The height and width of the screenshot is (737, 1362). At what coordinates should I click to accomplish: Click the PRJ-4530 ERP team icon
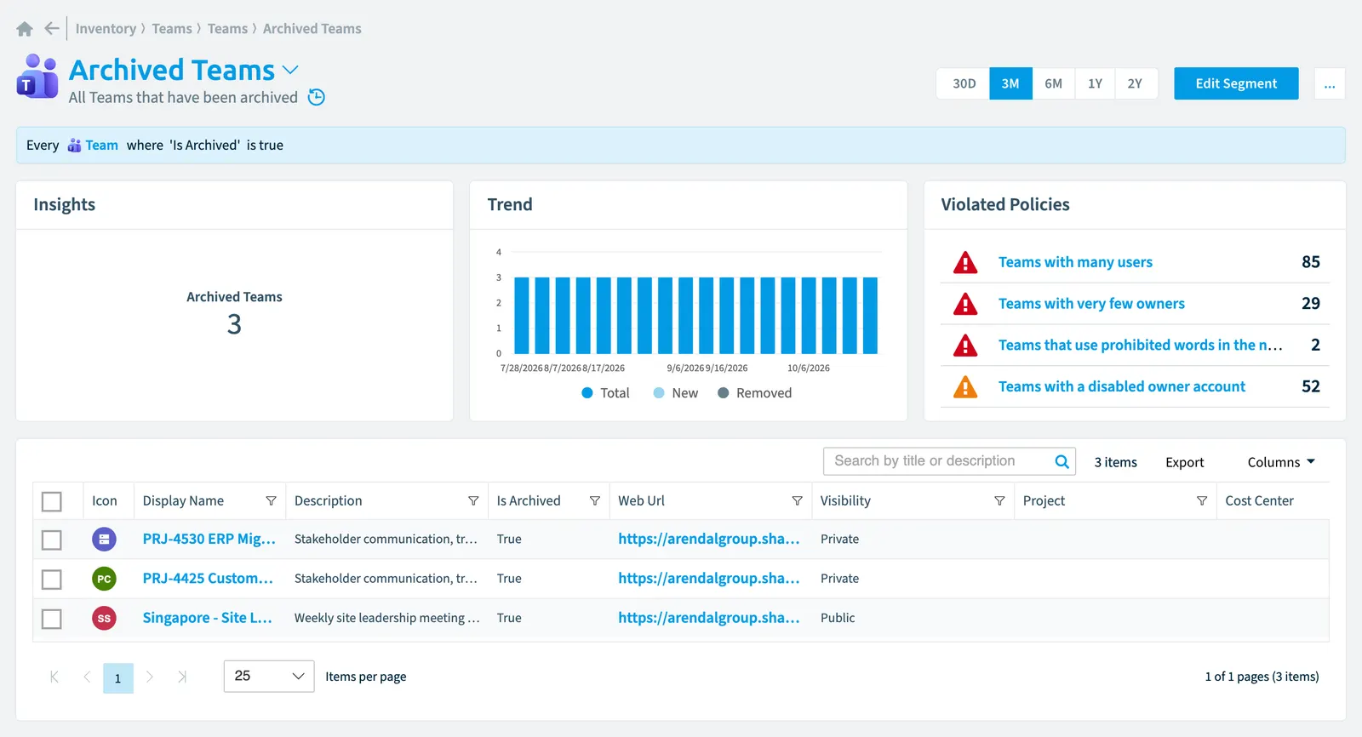[x=104, y=540]
